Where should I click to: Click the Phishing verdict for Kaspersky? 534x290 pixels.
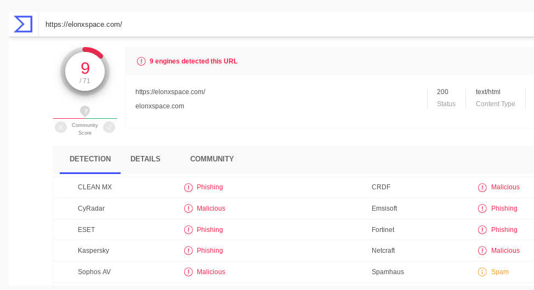click(x=210, y=251)
